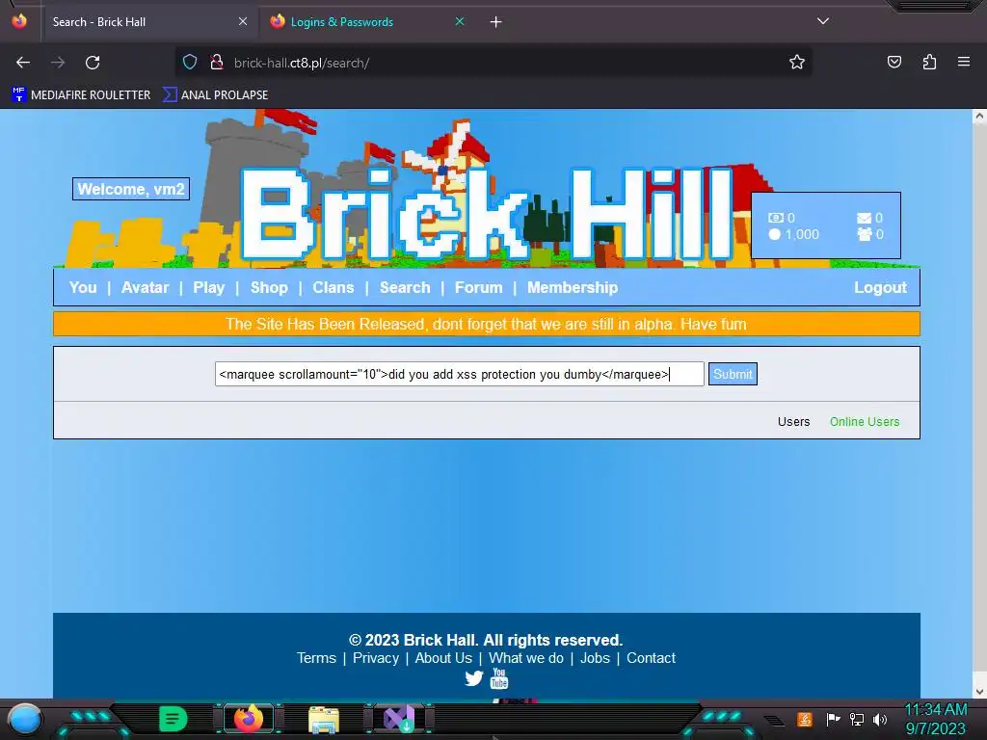Open the Action Center flag tray icon
Image resolution: width=987 pixels, height=740 pixels.
834,719
